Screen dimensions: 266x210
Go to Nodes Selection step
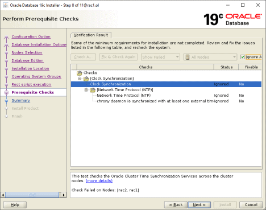[x=27, y=52]
